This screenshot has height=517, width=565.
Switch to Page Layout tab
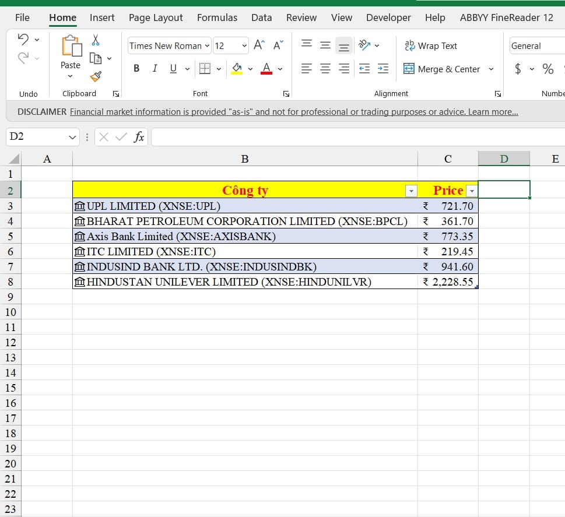[156, 18]
